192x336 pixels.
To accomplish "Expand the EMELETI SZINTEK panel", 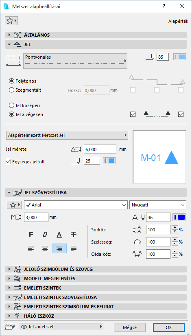I will click(96, 288).
